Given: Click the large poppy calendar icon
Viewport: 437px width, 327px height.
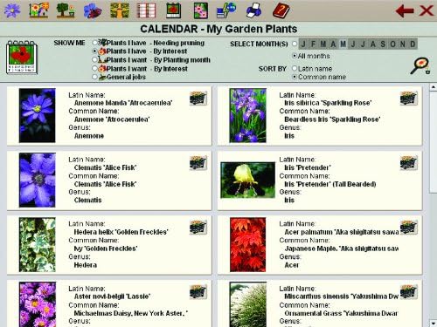Looking at the screenshot, I should 22,58.
